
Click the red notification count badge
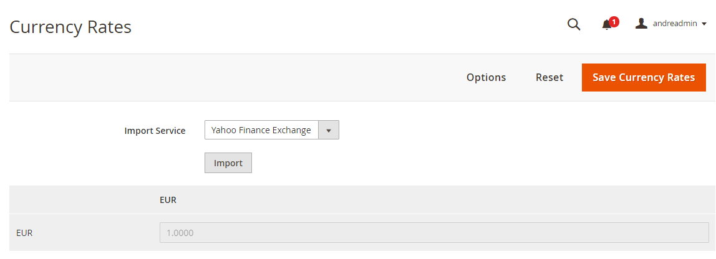[614, 21]
